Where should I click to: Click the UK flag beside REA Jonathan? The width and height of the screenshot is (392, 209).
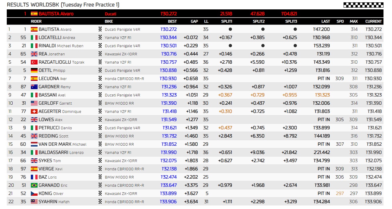34,54
